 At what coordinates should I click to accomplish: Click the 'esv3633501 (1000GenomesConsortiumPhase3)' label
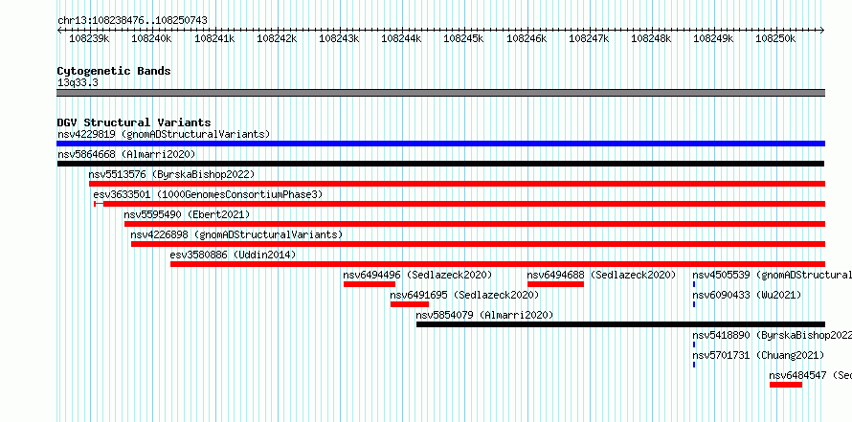pyautogui.click(x=208, y=194)
